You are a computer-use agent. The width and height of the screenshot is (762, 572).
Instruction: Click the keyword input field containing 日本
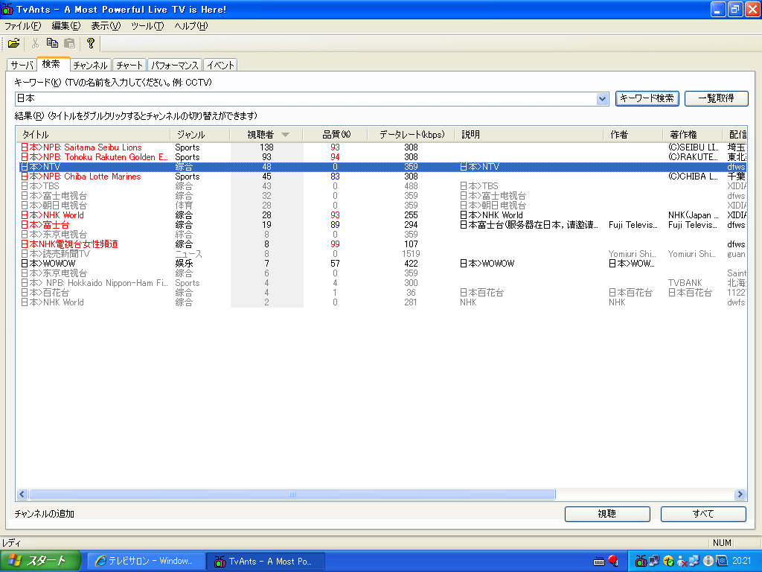tap(306, 99)
